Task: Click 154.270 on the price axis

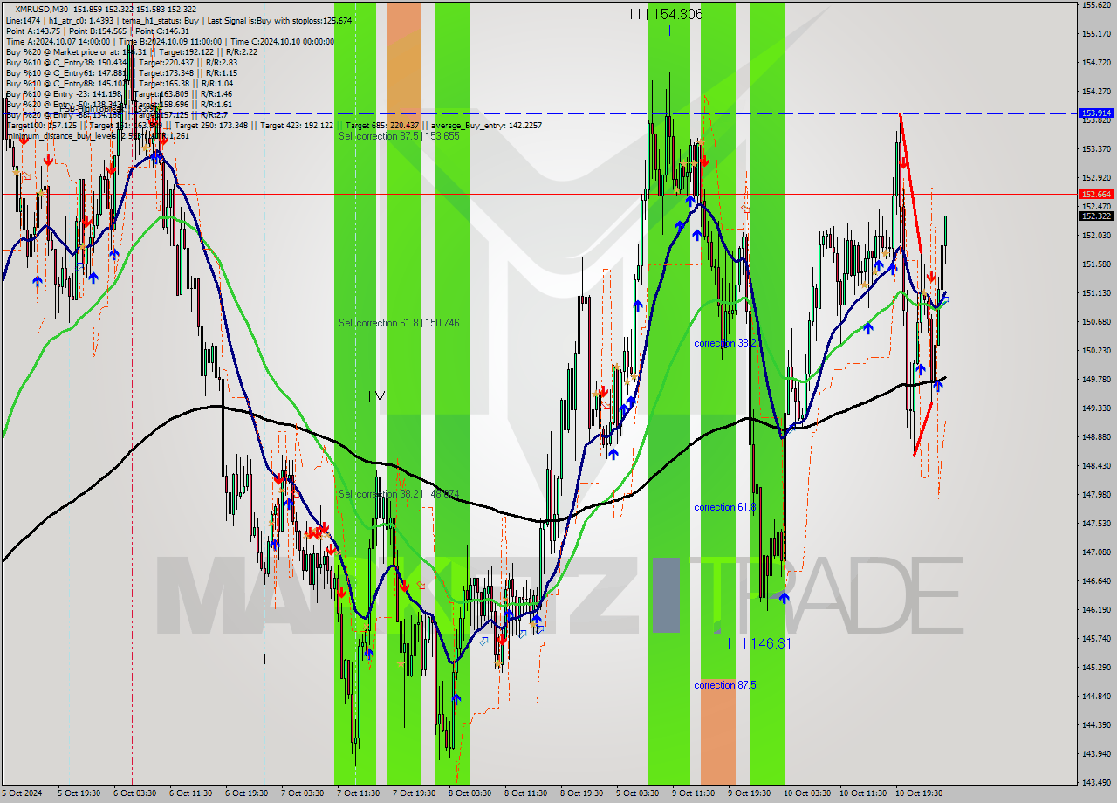Action: pos(1096,92)
